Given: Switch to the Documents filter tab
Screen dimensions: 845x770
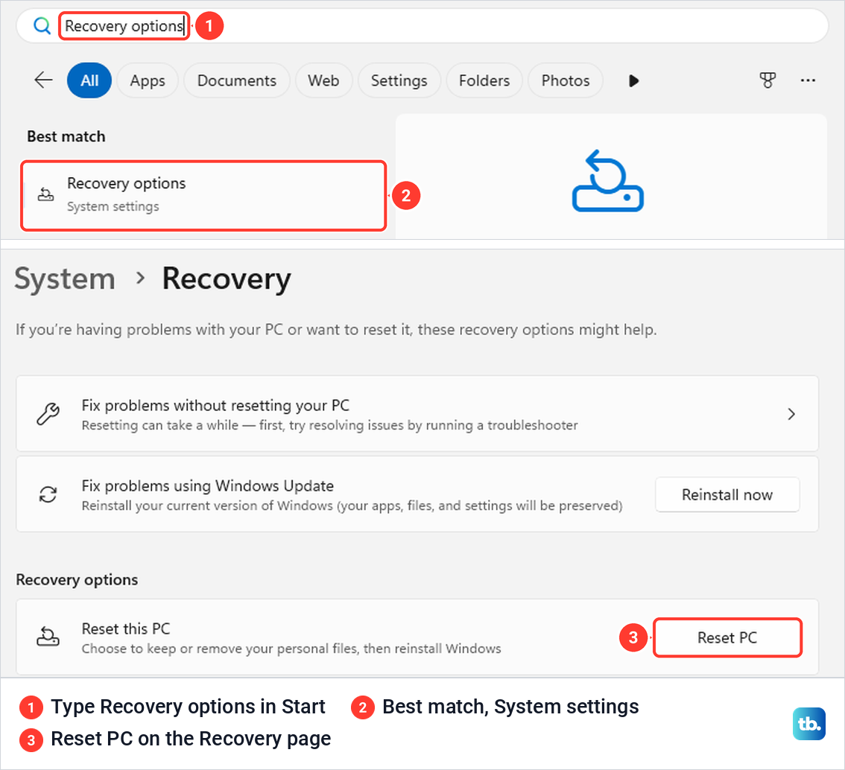Looking at the screenshot, I should click(236, 80).
